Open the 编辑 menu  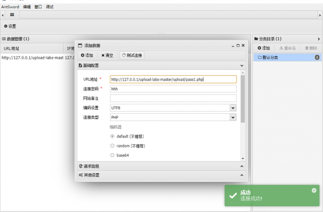pyautogui.click(x=27, y=7)
